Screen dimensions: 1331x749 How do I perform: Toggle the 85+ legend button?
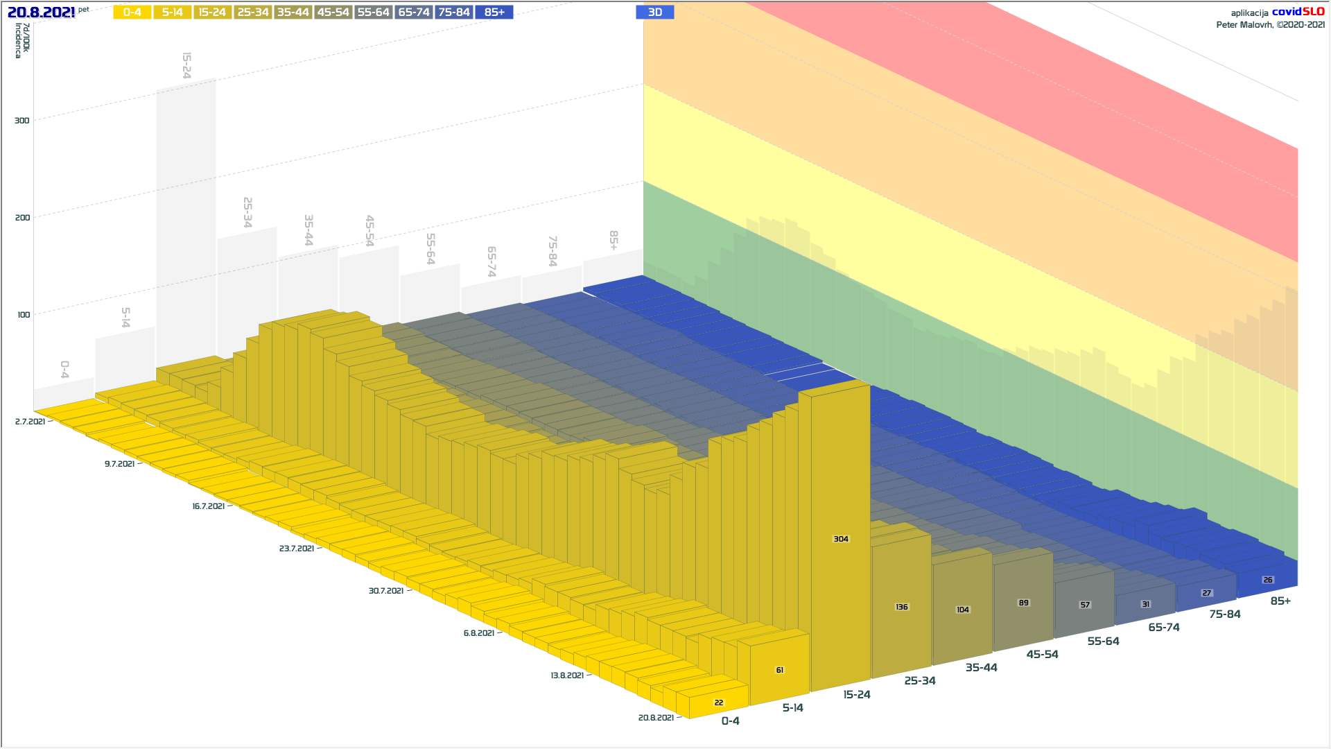494,12
